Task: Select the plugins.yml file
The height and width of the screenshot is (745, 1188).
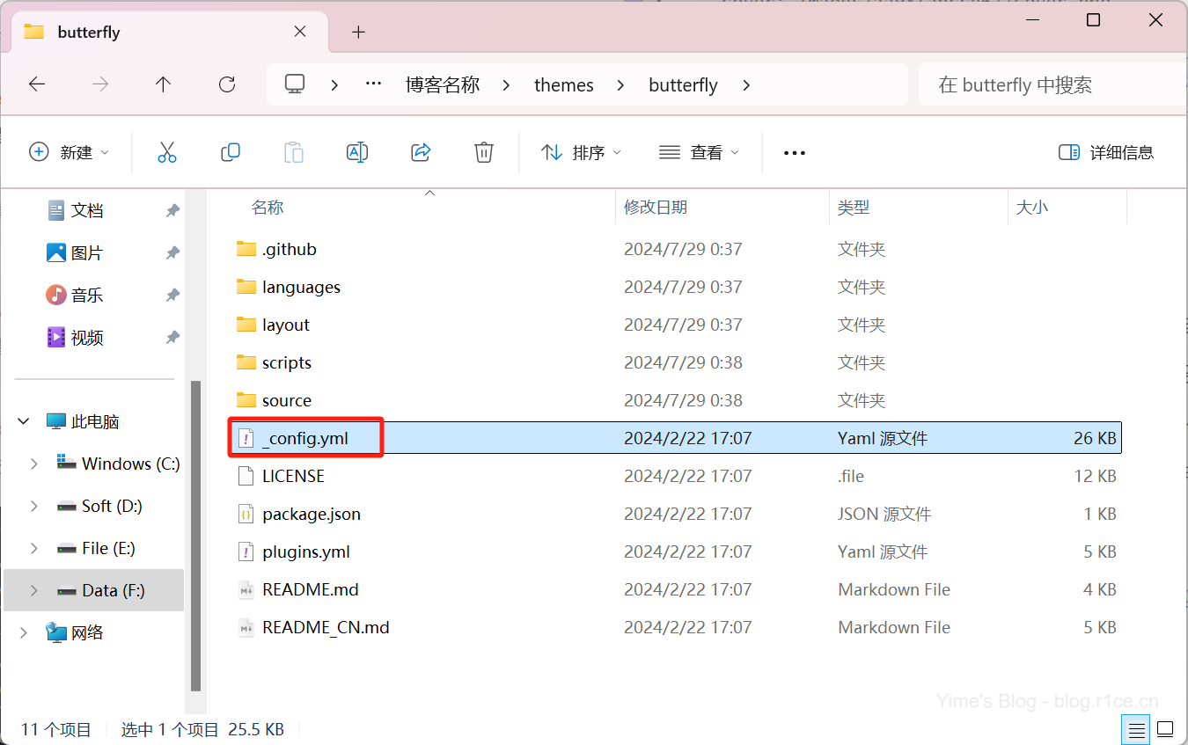Action: 305,551
